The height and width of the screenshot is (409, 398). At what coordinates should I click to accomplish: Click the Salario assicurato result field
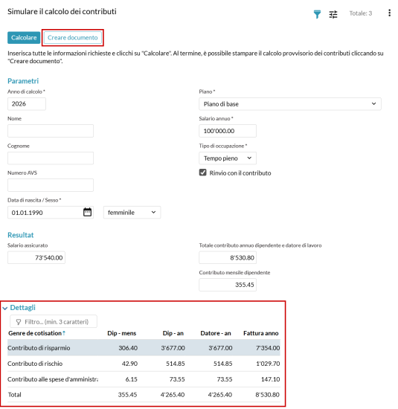36,258
